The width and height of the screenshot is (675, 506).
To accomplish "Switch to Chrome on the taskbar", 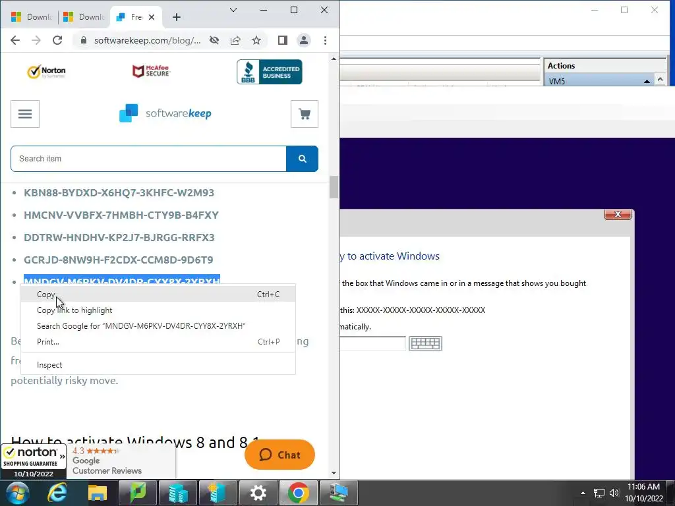I will 299,493.
